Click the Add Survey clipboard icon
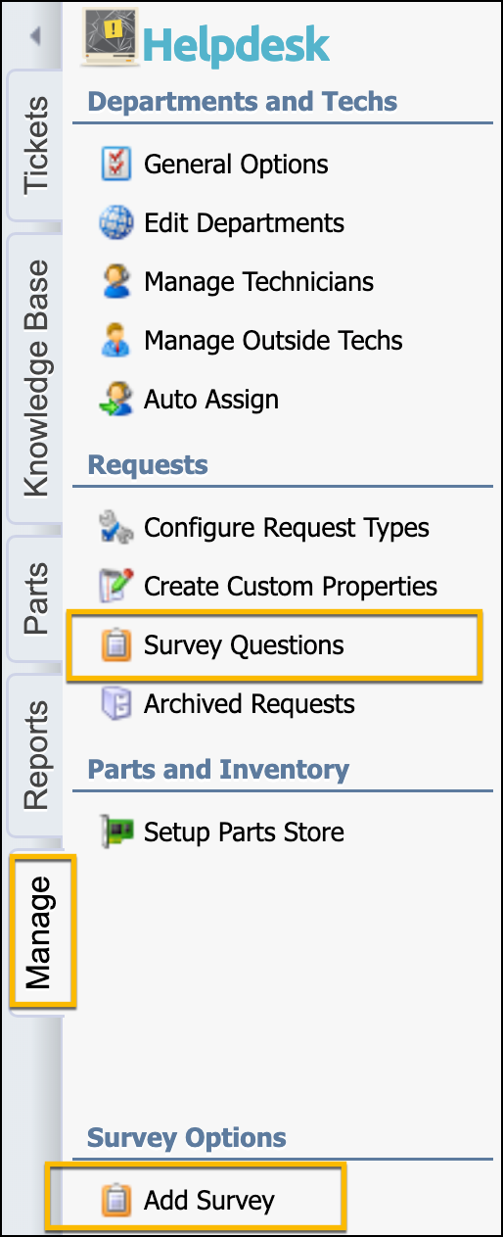Image resolution: width=503 pixels, height=1237 pixels. coord(116,1200)
